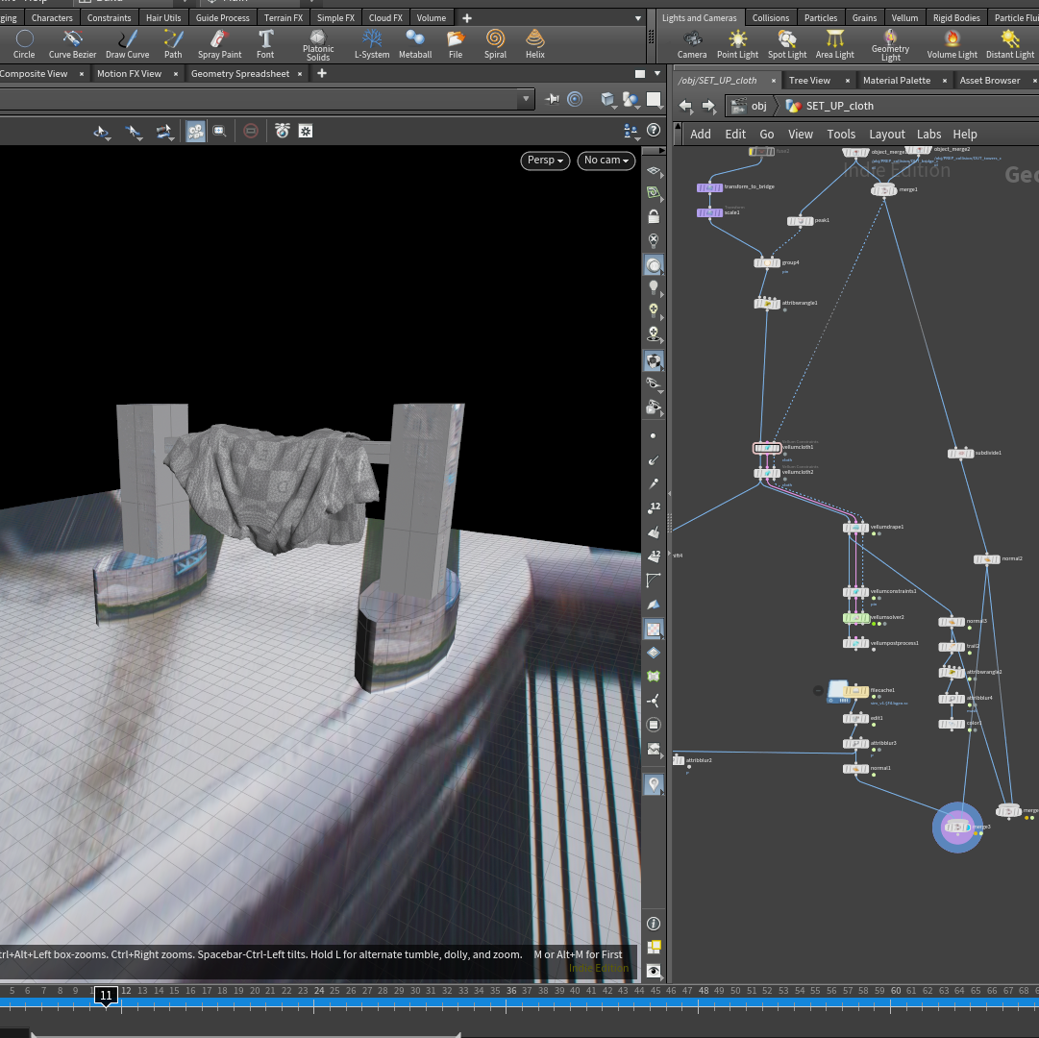Click the Metaball shelf tool

[x=415, y=44]
